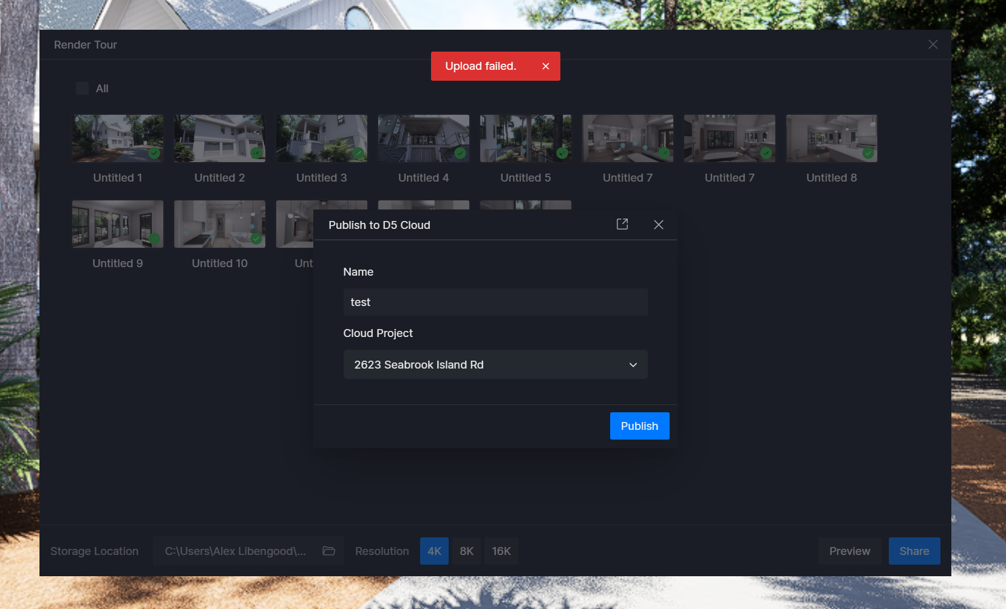
Task: Close the Publish to D5 Cloud dialog
Action: pos(658,225)
